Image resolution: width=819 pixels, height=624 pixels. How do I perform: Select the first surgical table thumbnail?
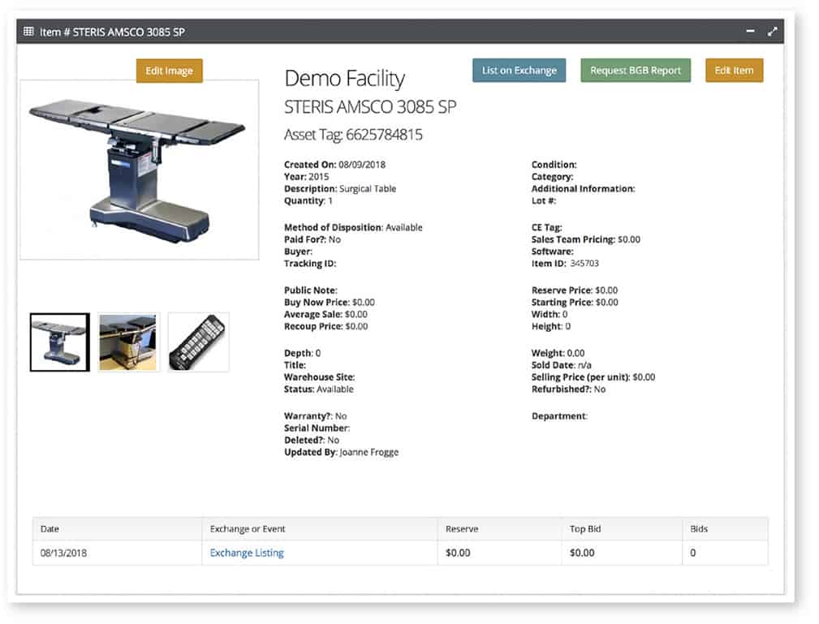60,342
